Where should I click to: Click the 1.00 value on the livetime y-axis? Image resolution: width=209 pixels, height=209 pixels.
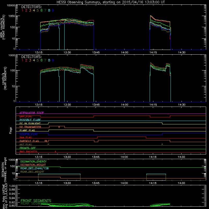point(12,186)
